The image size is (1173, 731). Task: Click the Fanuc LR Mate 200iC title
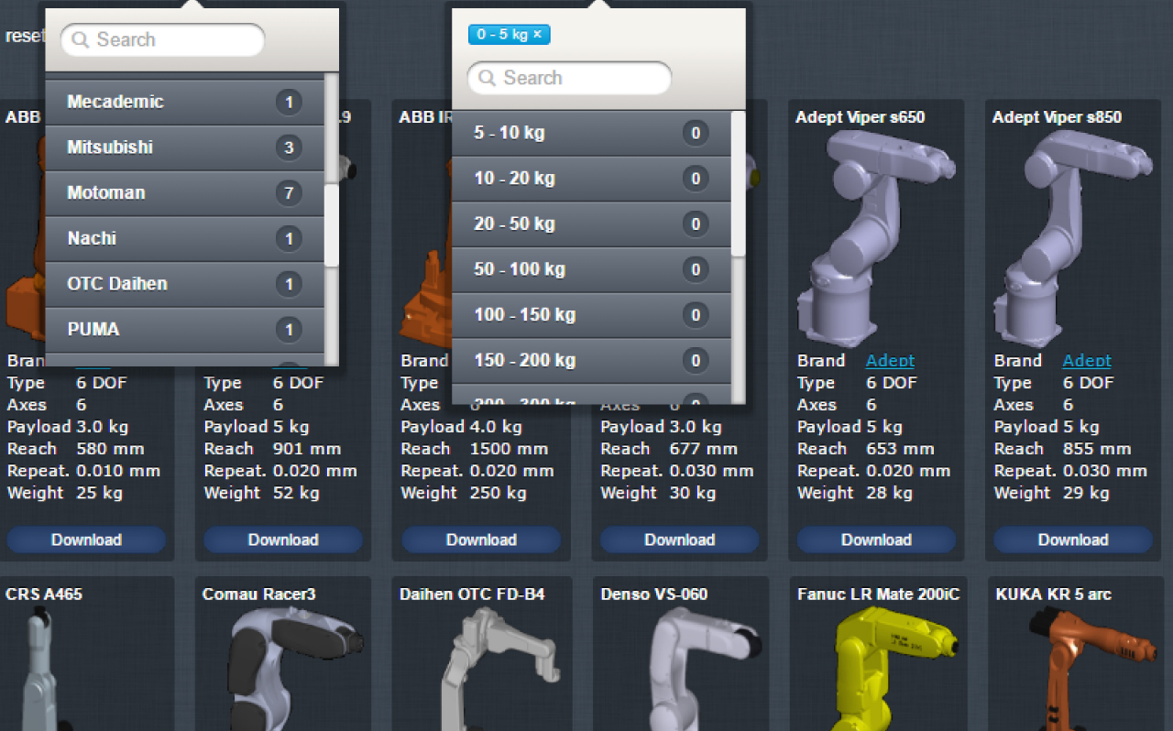[879, 595]
